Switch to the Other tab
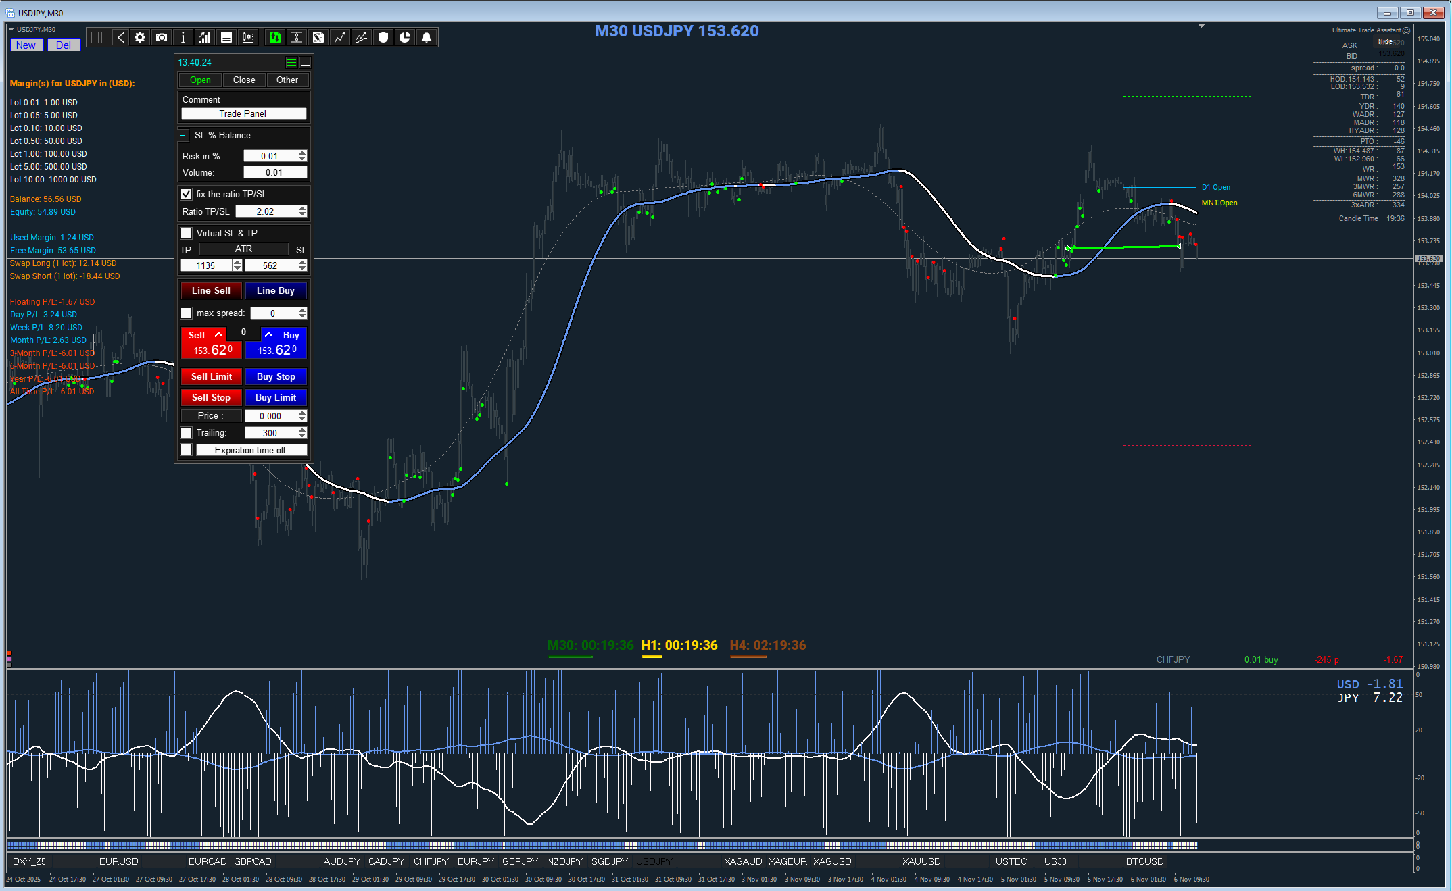Viewport: 1452px width, 891px height. (x=287, y=80)
